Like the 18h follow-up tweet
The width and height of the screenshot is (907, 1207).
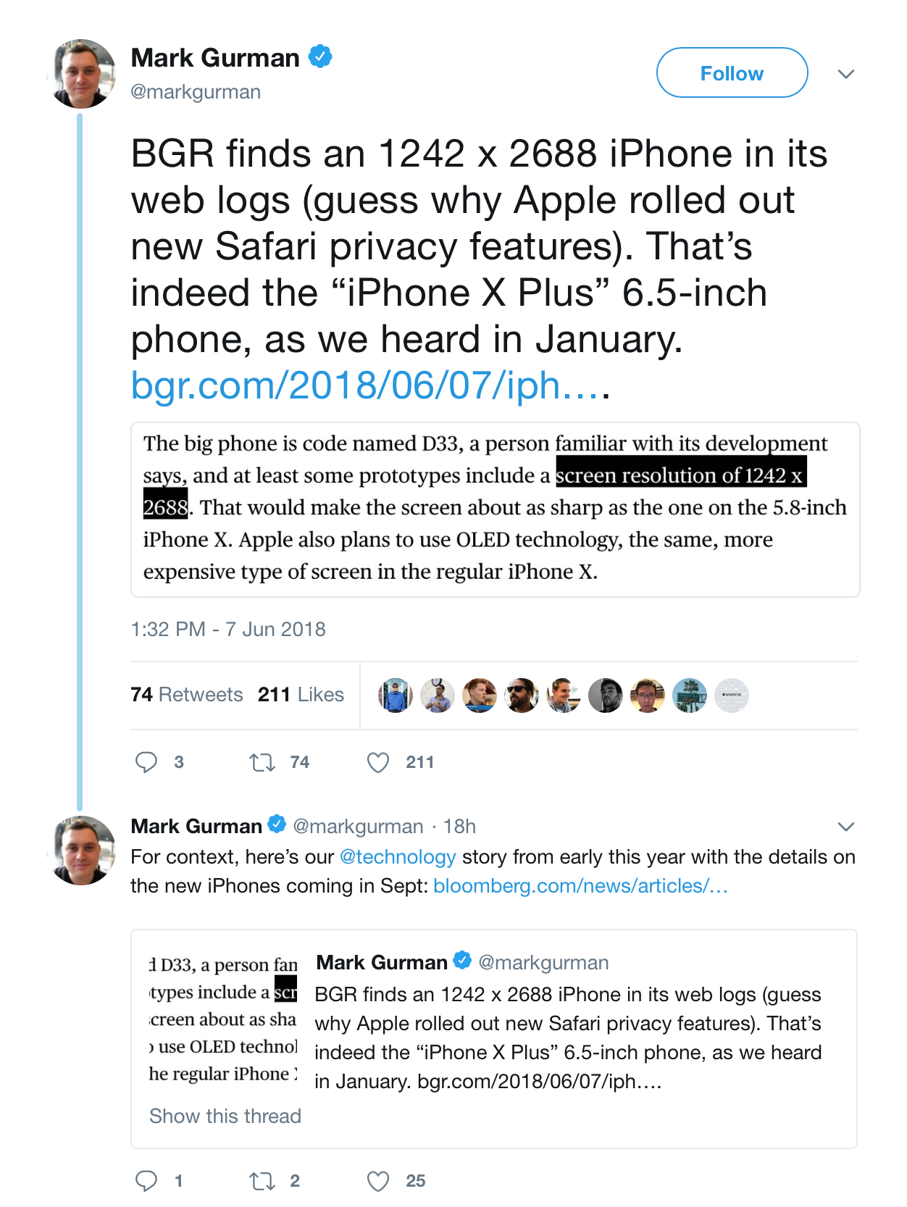click(378, 1181)
